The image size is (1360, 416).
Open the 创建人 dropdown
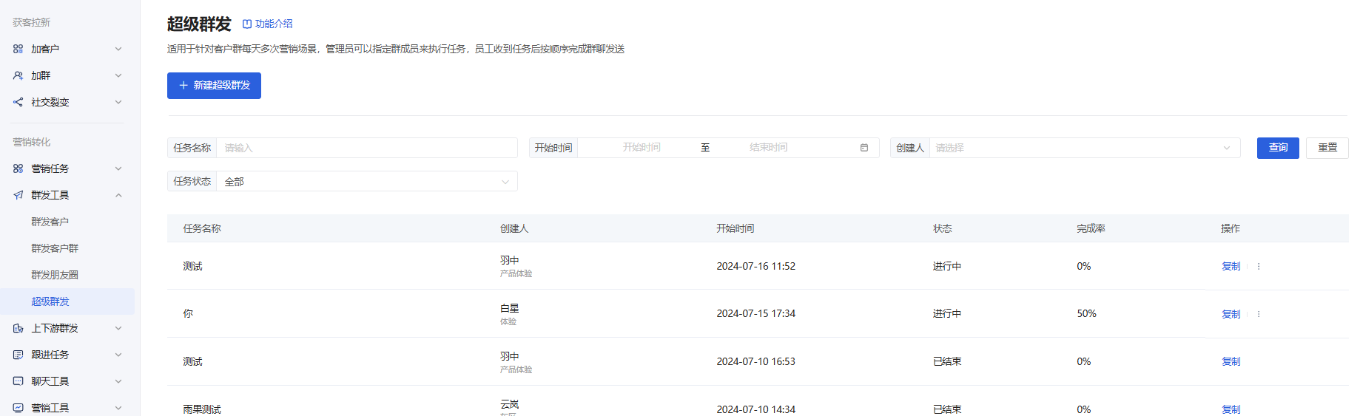tap(1085, 148)
